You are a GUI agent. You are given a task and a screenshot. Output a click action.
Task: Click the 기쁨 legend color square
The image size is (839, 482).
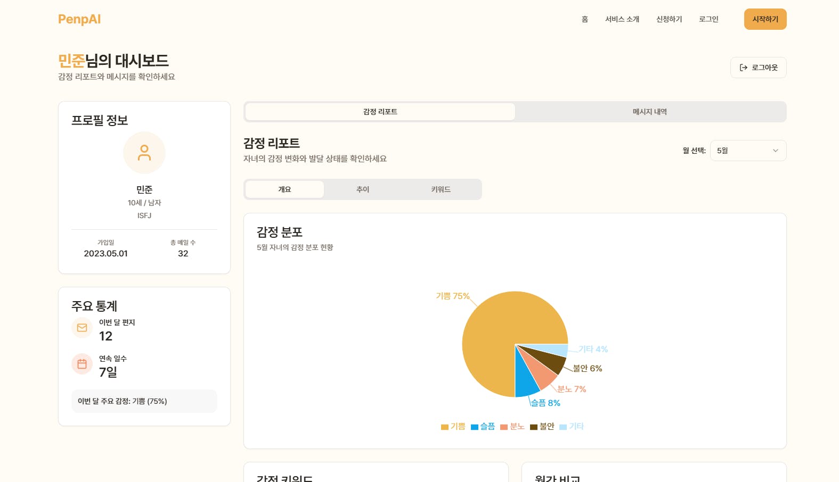444,427
